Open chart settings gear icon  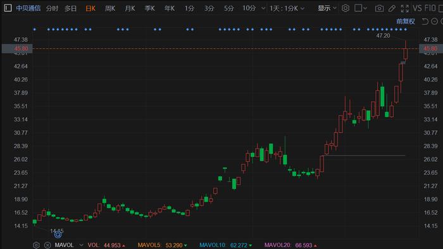pos(346,8)
